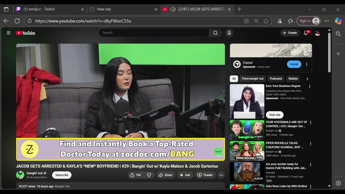Screen dimensions: 345x194
Task: Share the video
Action: 165,175
